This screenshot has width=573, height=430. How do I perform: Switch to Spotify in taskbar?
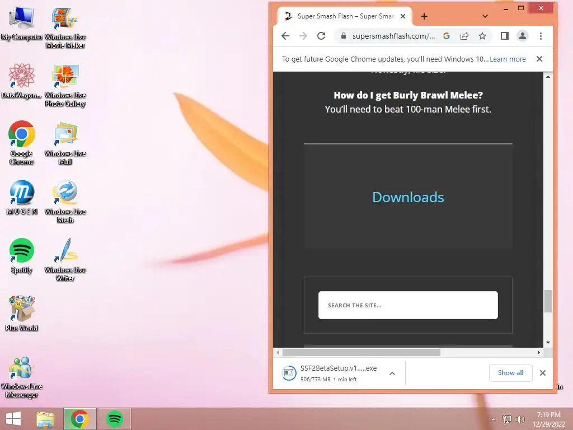click(114, 419)
